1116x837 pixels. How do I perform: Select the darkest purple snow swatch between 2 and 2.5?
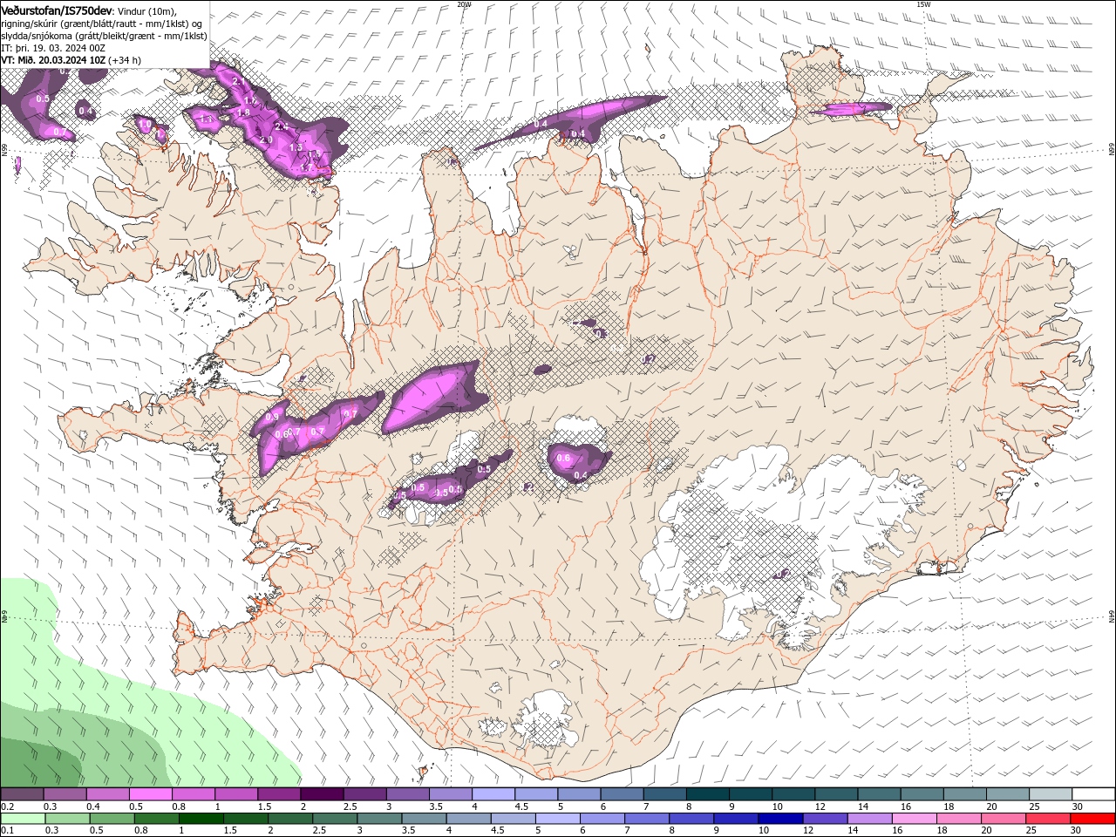321,794
